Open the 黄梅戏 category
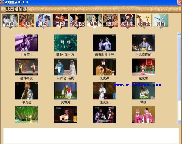 click(x=77, y=21)
